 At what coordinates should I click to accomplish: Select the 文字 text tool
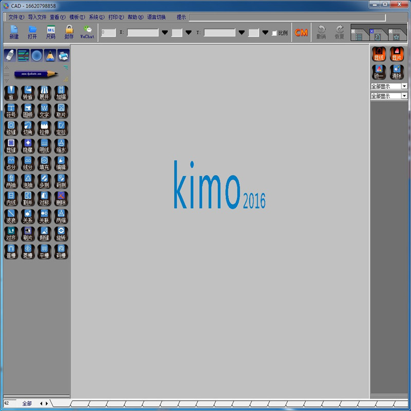44,110
